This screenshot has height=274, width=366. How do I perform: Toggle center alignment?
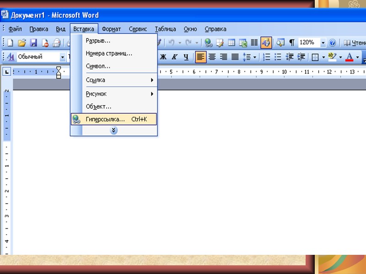pyautogui.click(x=212, y=57)
